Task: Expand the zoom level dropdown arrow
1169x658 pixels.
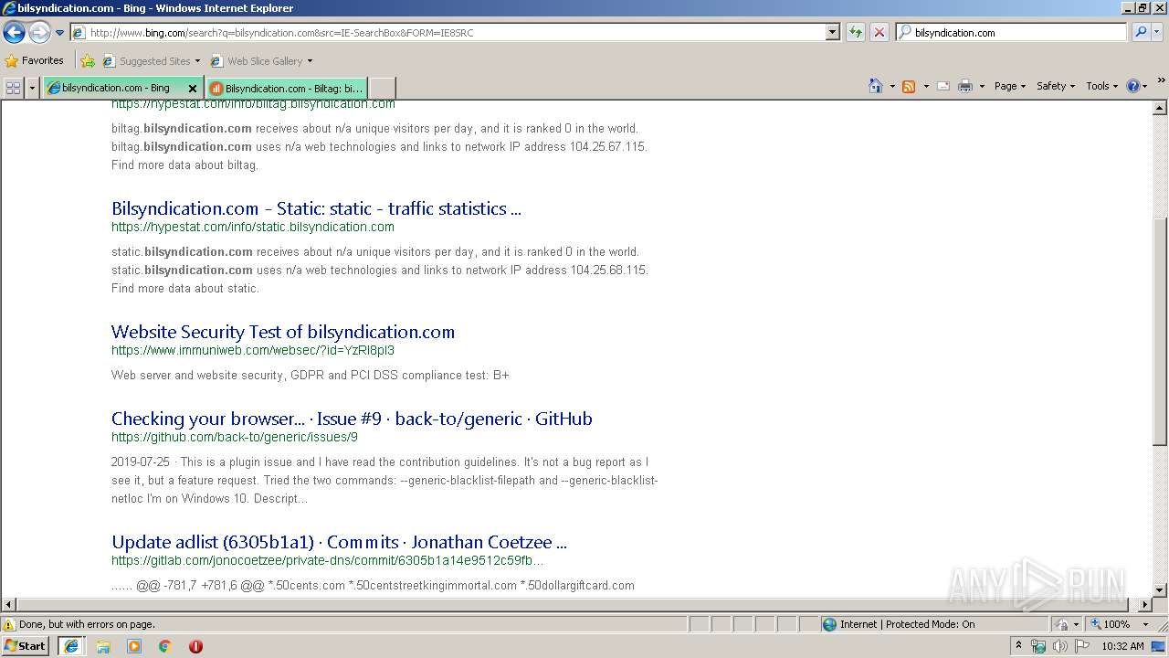Action: 1145,624
